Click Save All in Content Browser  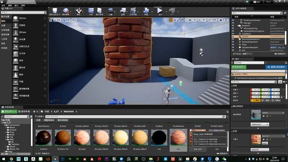point(24,112)
